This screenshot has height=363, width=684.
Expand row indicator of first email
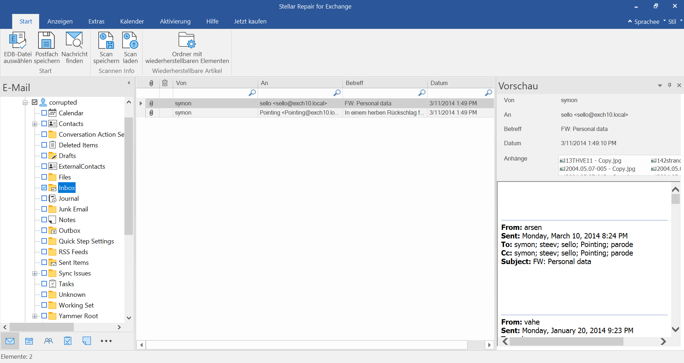[x=141, y=103]
